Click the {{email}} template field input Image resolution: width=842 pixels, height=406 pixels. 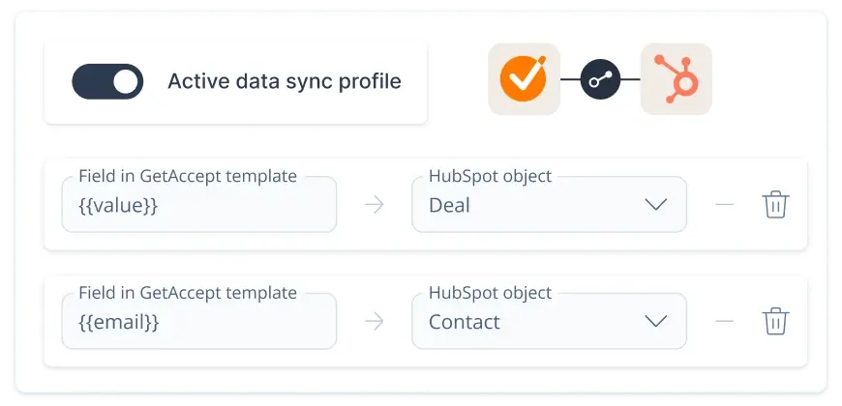tap(199, 321)
